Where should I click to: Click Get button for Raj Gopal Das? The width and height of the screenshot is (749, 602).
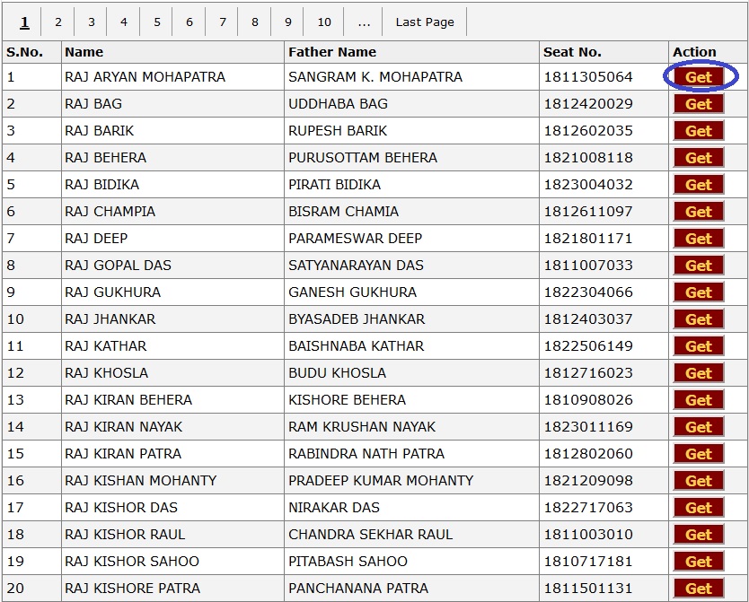point(699,266)
